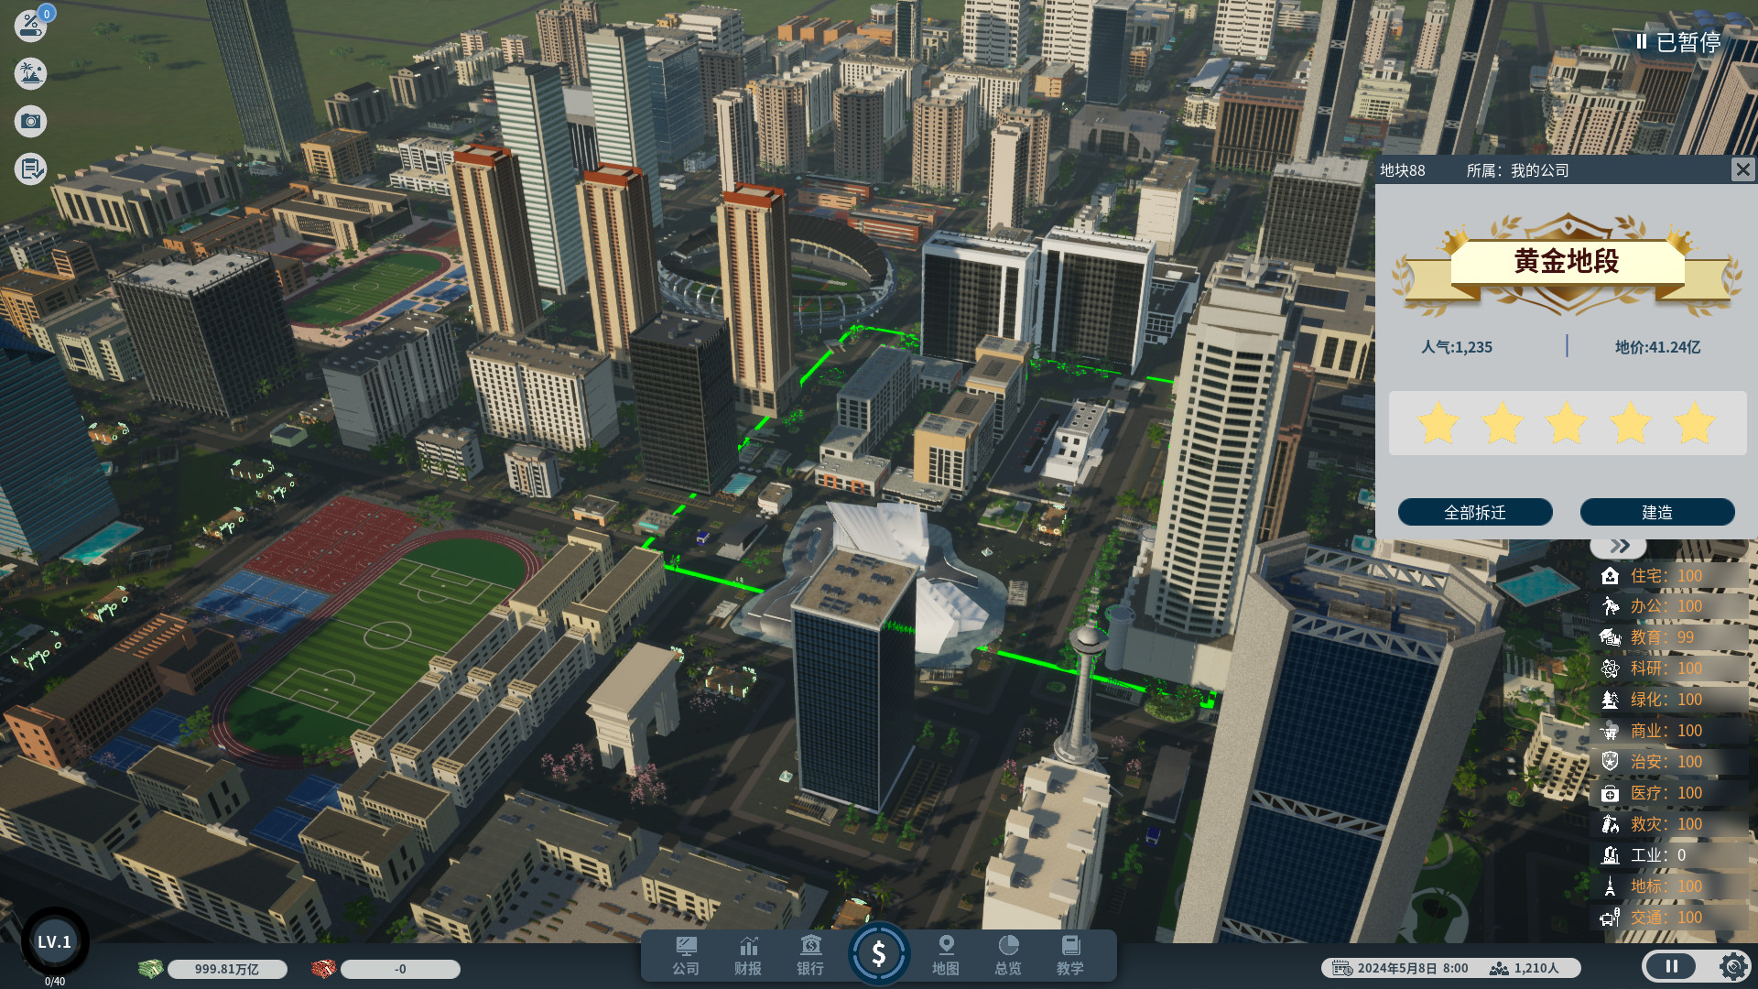Open the landscape scenery tool
Screen dimensions: 1758x989
30,74
